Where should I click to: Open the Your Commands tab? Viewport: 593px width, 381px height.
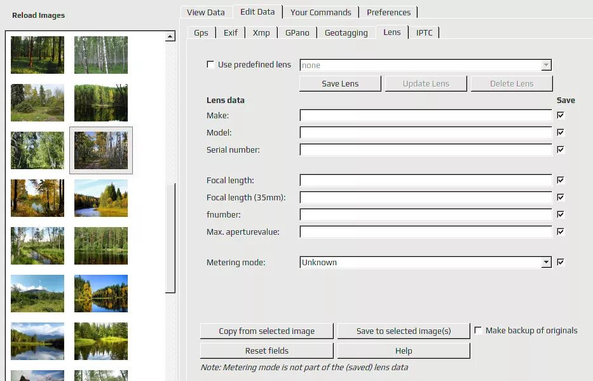click(321, 12)
